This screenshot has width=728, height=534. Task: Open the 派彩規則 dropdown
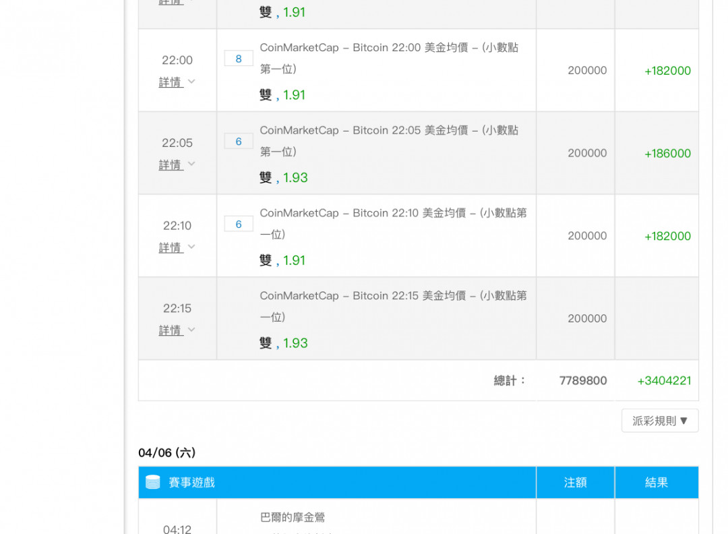coord(660,421)
